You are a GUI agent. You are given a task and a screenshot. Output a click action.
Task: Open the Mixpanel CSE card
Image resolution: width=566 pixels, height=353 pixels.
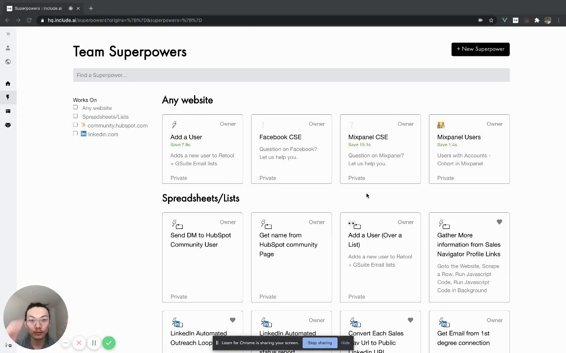(x=380, y=149)
